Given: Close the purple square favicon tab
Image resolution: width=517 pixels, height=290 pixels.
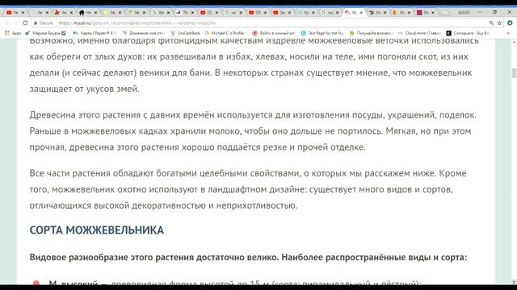Looking at the screenshot, I should tap(433, 13).
